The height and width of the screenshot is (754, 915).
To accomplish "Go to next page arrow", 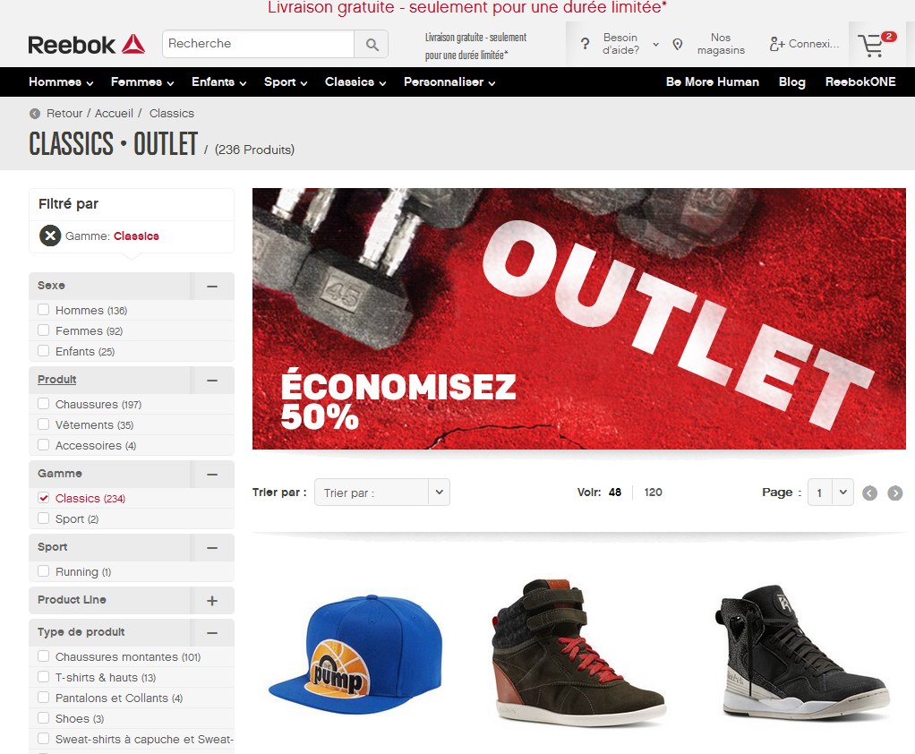I will click(894, 493).
